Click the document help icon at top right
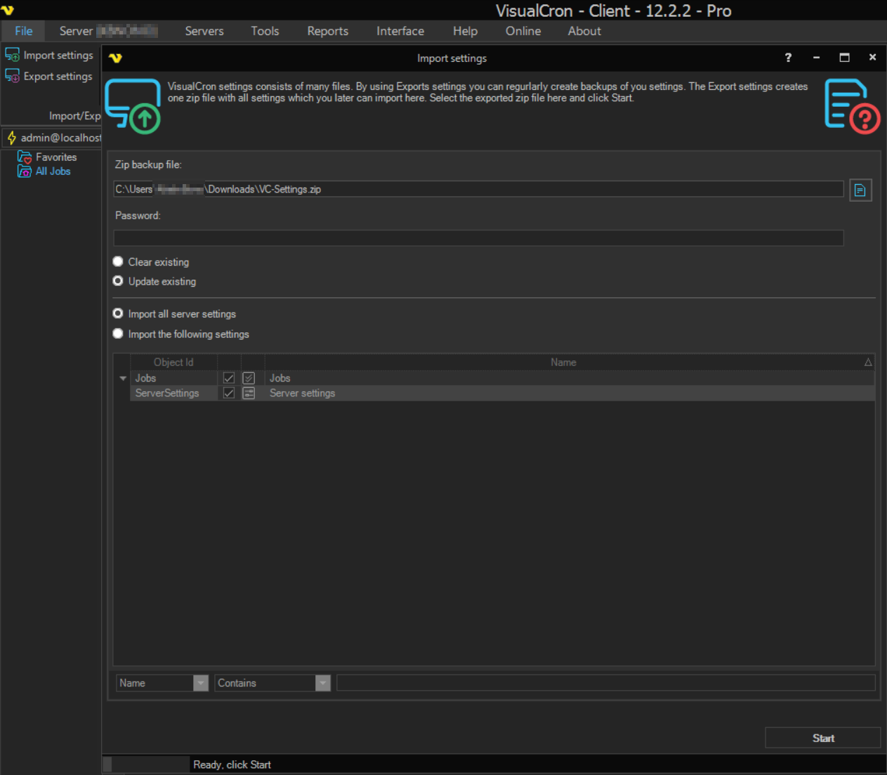Viewport: 887px width, 775px height. click(x=851, y=106)
